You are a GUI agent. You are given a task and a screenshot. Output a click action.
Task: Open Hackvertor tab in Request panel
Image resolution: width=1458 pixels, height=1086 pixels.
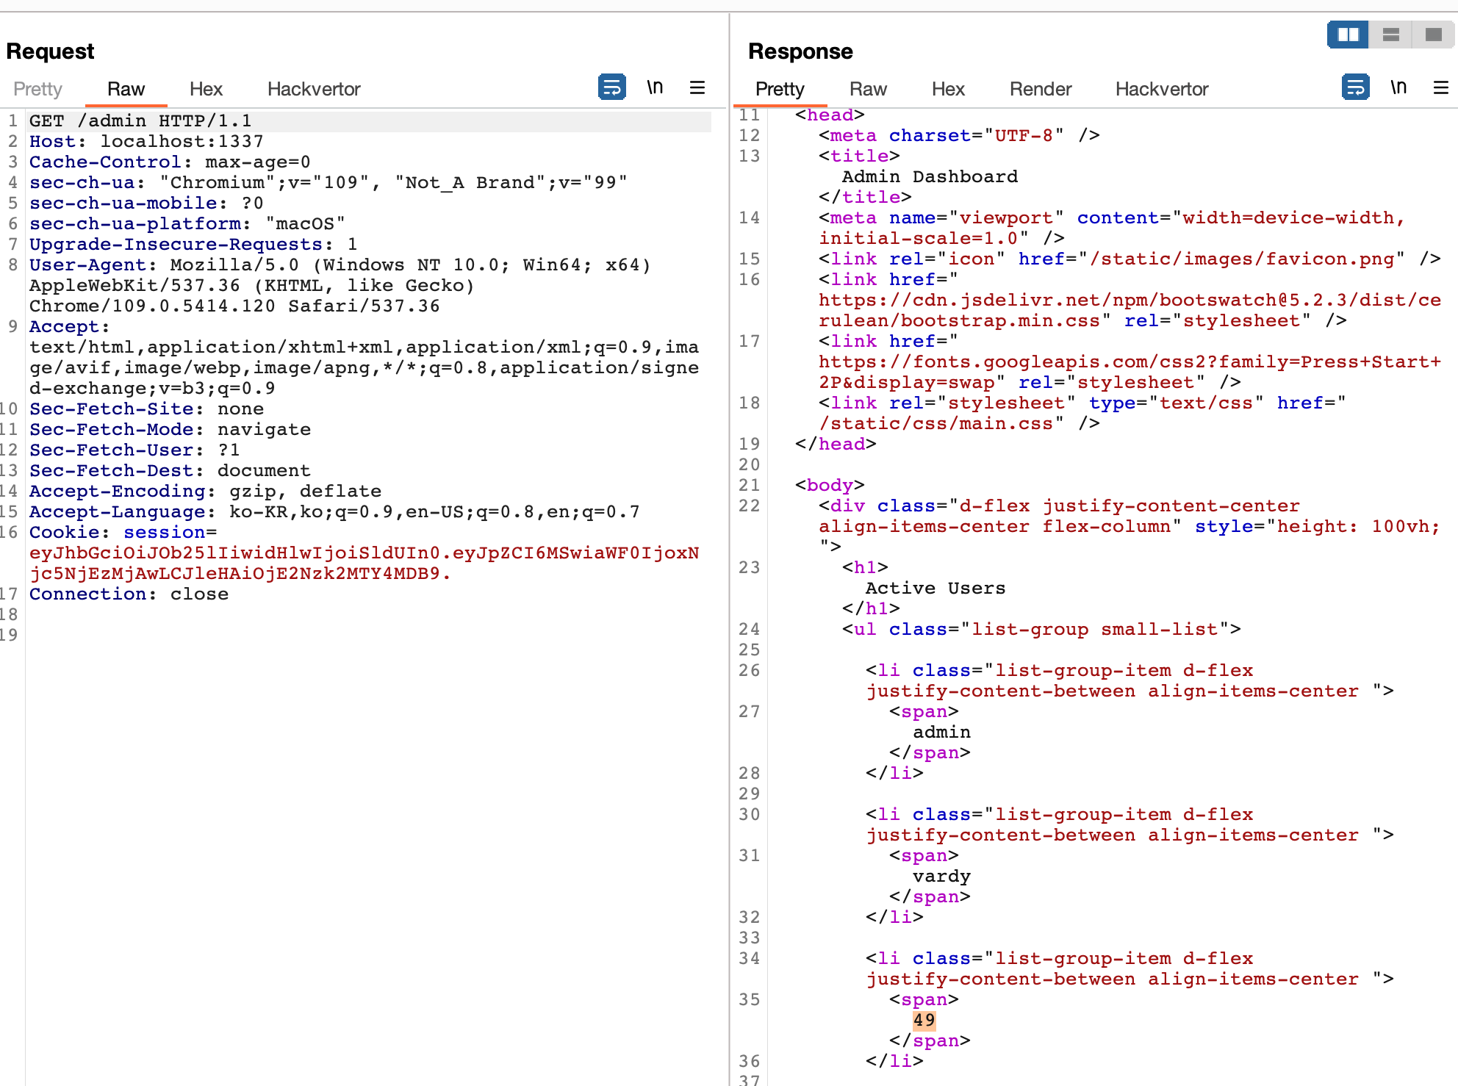pos(314,89)
